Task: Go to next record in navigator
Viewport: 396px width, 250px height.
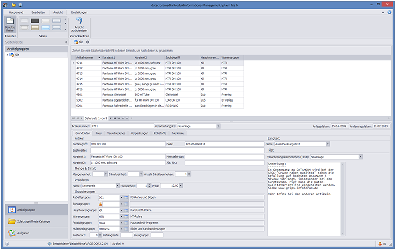Action: point(110,118)
